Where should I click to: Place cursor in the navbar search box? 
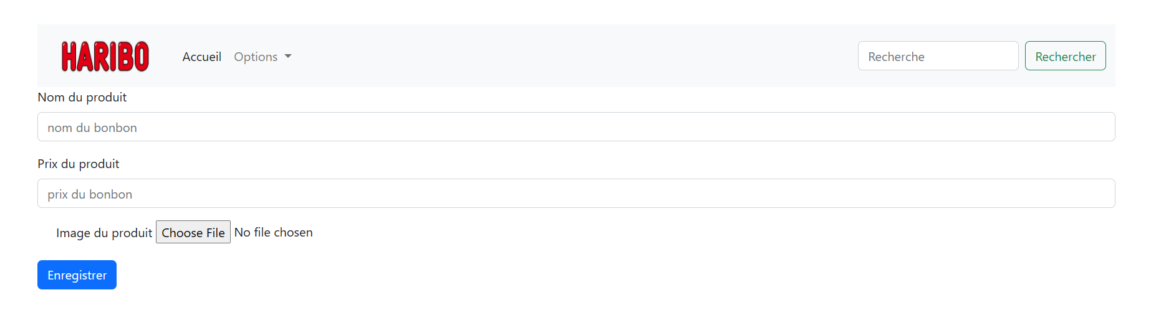(x=937, y=56)
